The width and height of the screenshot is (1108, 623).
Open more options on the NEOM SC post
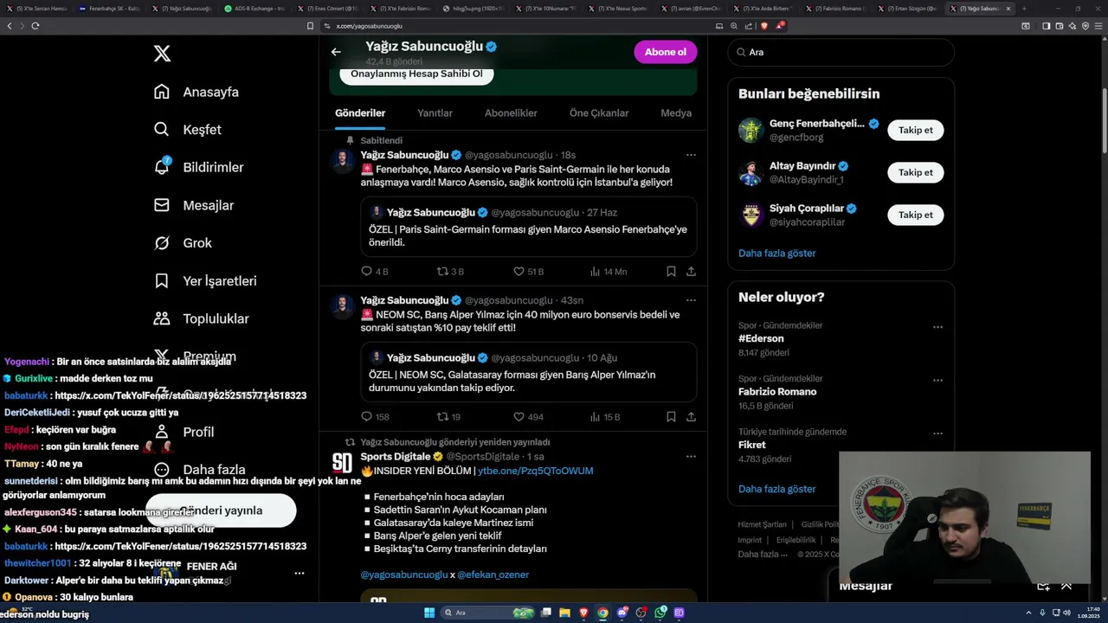point(691,300)
